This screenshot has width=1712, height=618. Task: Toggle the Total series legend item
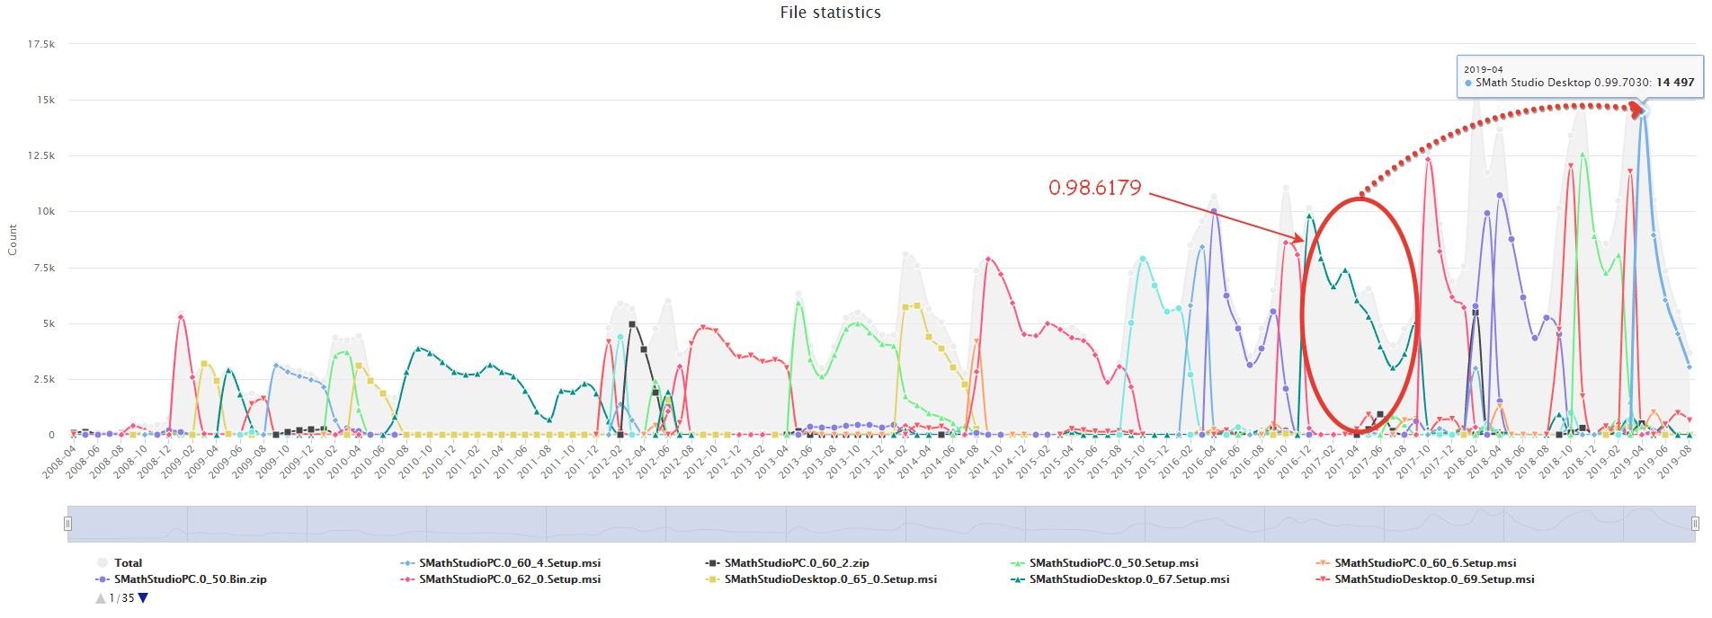pos(127,563)
